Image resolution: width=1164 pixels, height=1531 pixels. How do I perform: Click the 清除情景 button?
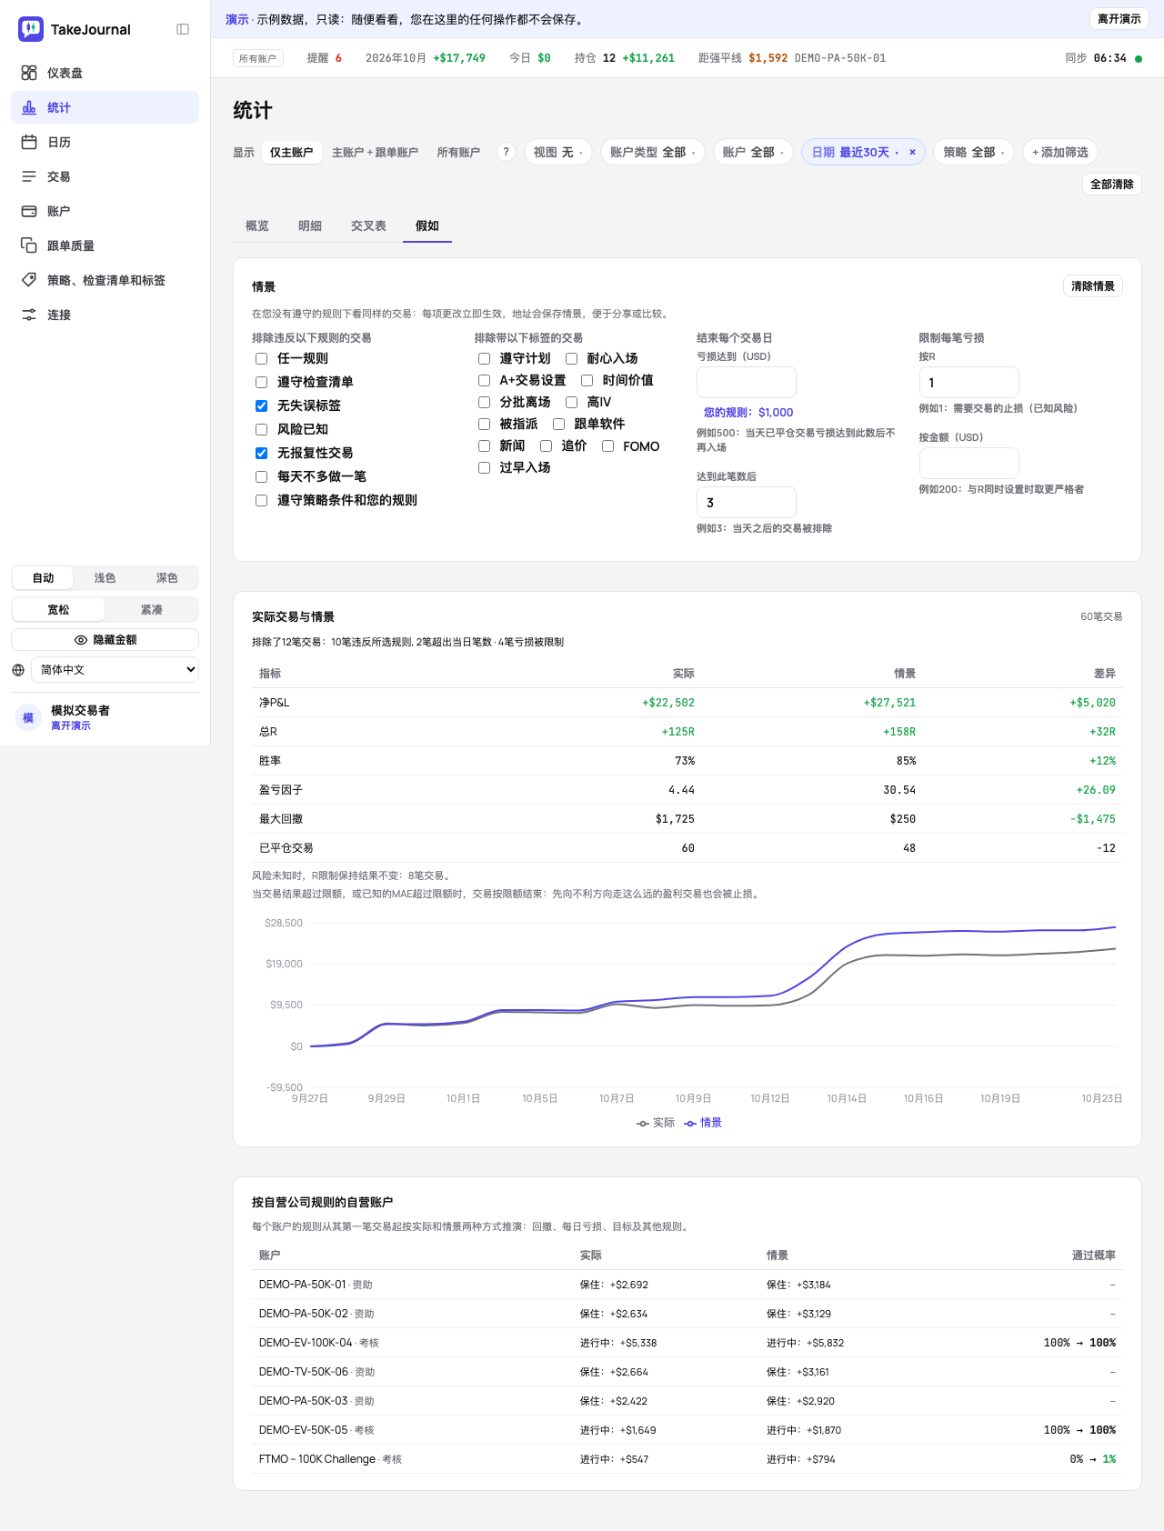point(1093,286)
